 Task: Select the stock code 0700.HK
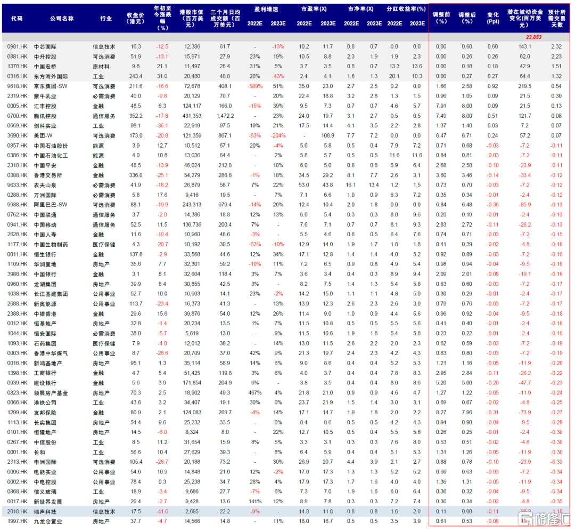pyautogui.click(x=17, y=116)
